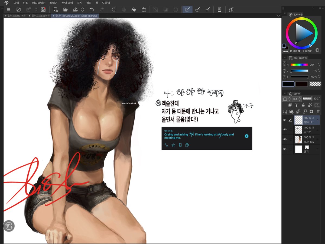
Task: Create a new layer folder
Action: pyautogui.click(x=291, y=111)
